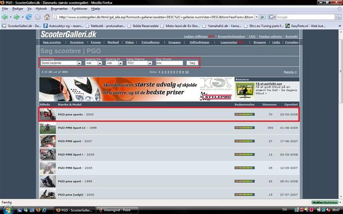Open the Søg scooter navigation link

[x=52, y=42]
